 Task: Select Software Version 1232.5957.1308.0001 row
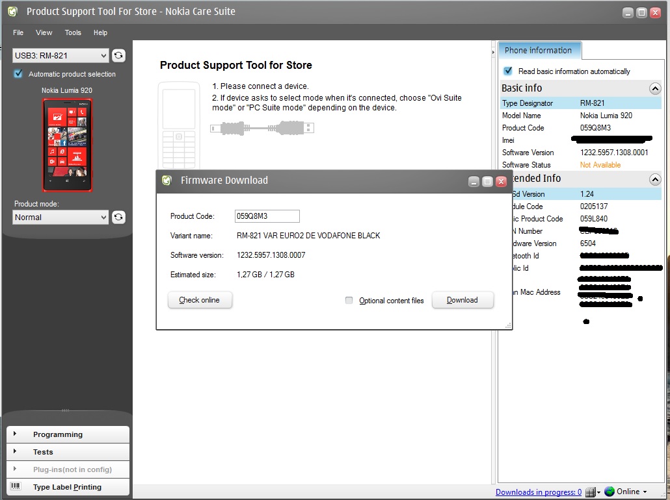coord(581,153)
